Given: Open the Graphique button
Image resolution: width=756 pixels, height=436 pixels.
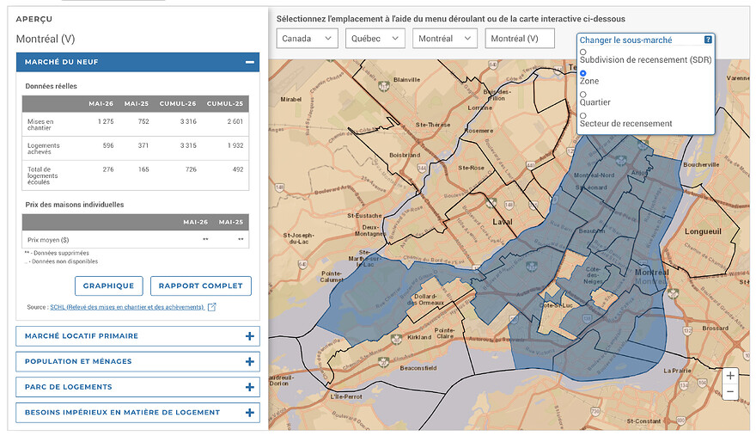Looking at the screenshot, I should tap(108, 286).
